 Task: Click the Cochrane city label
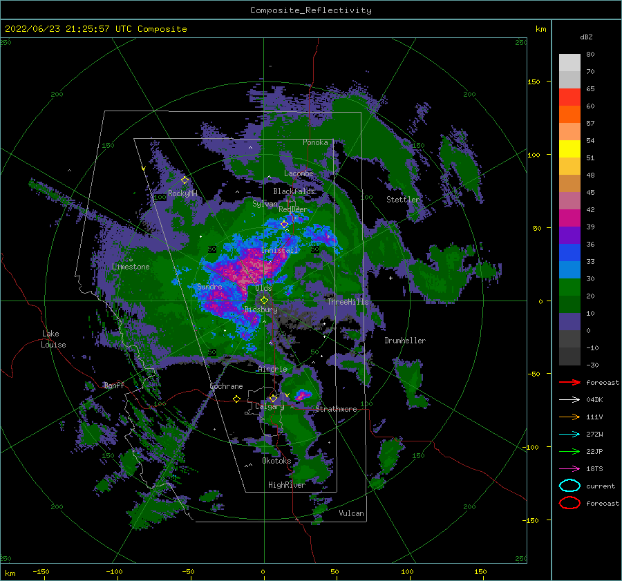pos(226,386)
